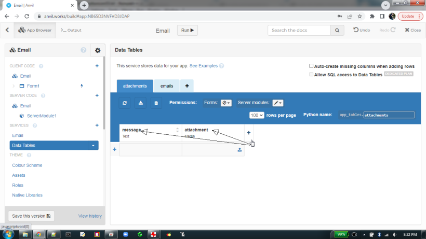Toggle Allow SQL access checkbox
This screenshot has height=239, width=426.
point(311,75)
